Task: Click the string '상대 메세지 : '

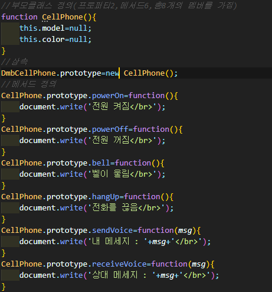Action: click(x=122, y=275)
